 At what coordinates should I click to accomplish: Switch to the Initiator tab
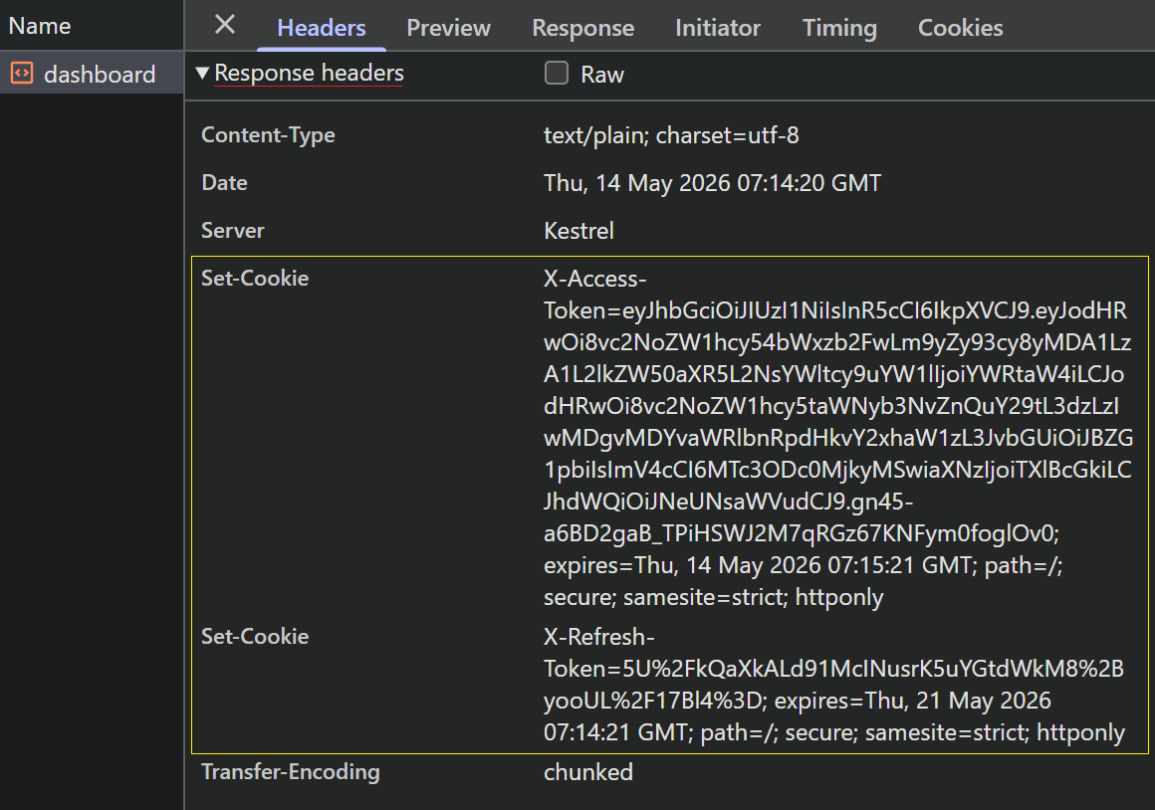click(x=718, y=28)
